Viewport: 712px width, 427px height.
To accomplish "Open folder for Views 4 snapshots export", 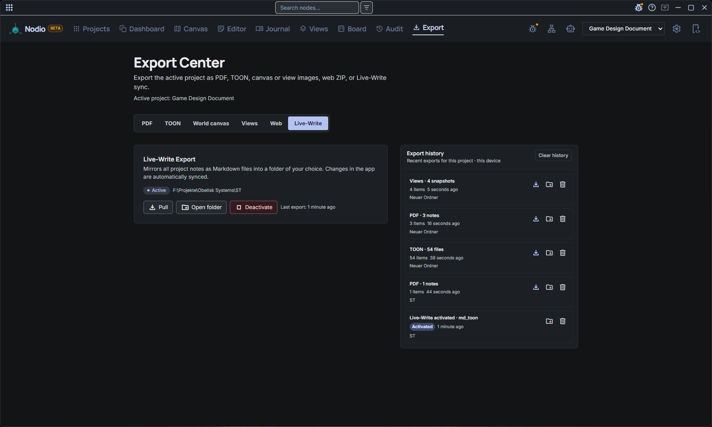I will [549, 184].
